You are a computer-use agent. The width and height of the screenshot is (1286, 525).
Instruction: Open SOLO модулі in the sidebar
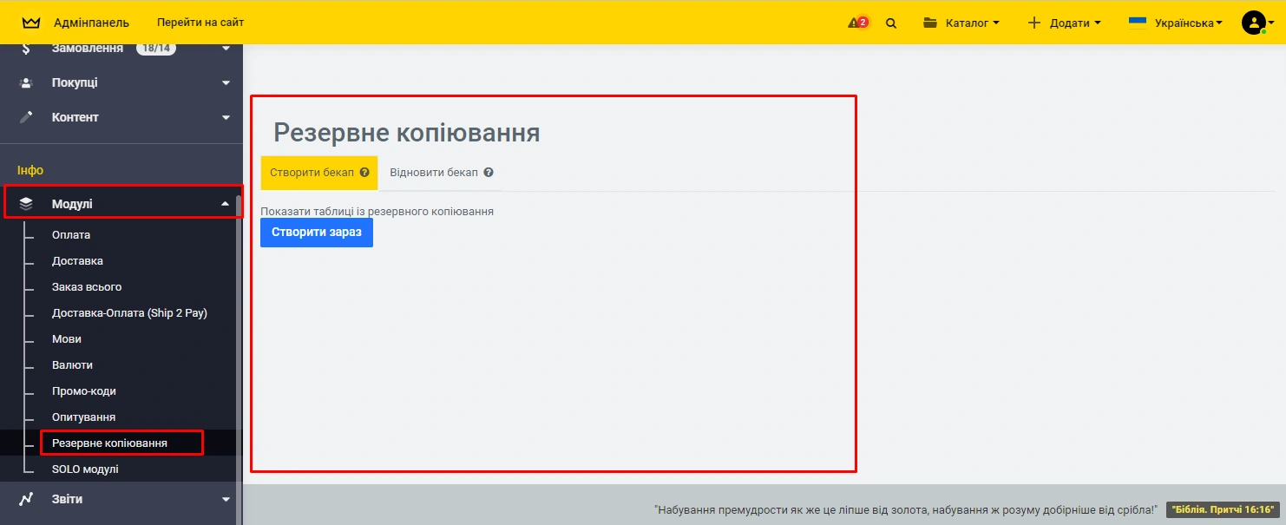pos(85,469)
